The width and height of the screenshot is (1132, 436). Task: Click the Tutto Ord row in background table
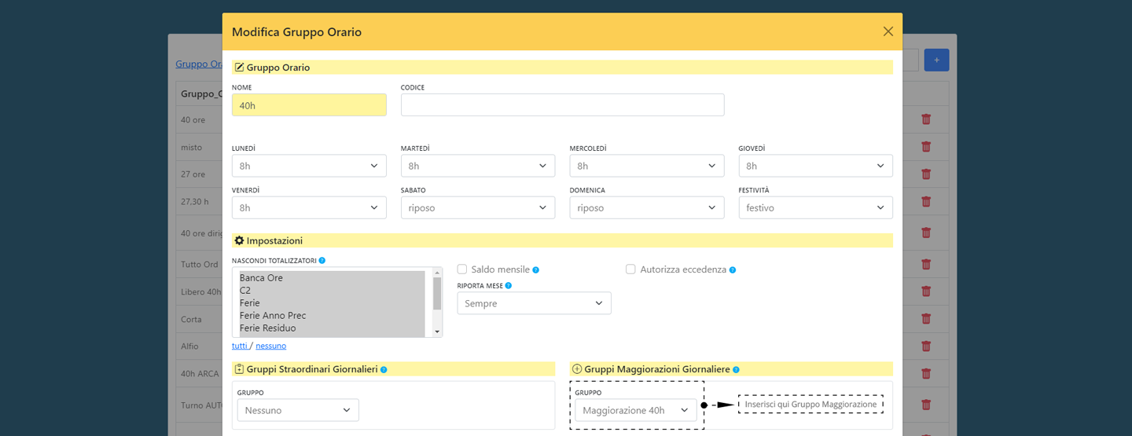pos(200,264)
